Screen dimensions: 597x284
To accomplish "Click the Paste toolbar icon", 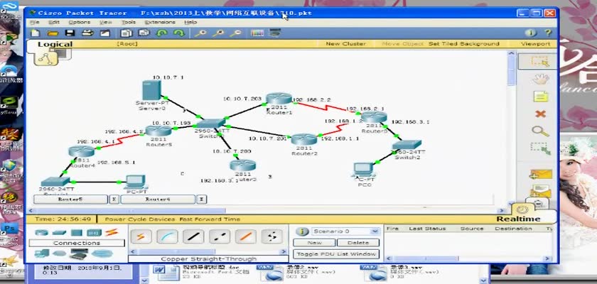I will coord(144,33).
